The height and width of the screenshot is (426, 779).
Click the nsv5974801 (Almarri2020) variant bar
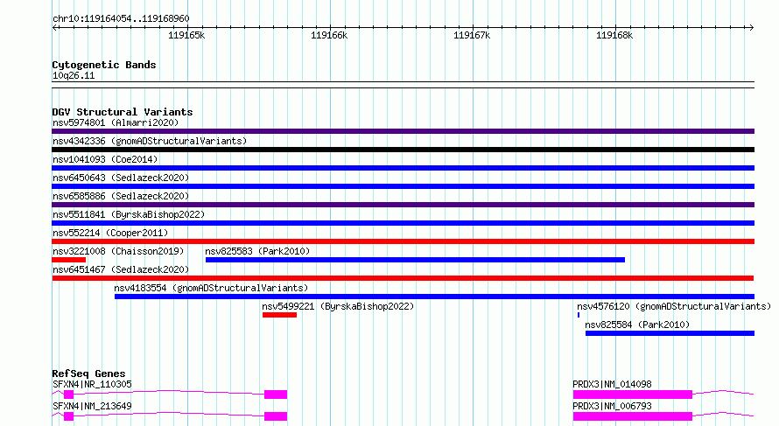[403, 131]
